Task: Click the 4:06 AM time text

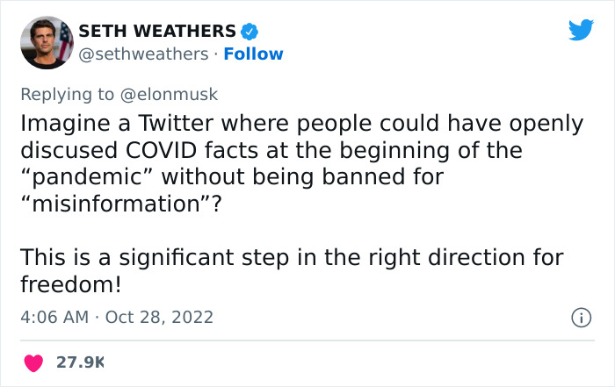Action: point(54,316)
